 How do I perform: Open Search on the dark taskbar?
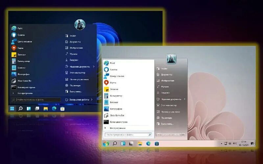(20, 109)
